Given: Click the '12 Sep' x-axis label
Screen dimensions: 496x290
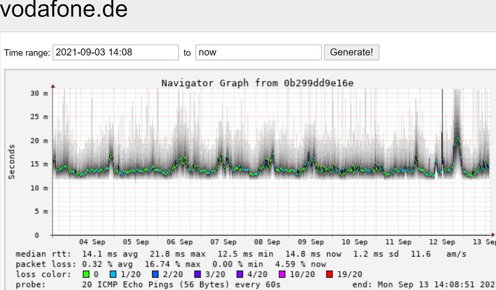Looking at the screenshot, I should 442,242.
